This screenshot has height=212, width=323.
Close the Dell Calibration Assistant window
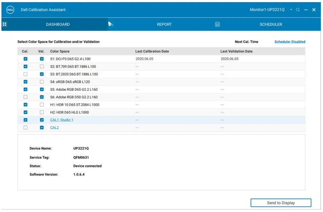(314, 10)
